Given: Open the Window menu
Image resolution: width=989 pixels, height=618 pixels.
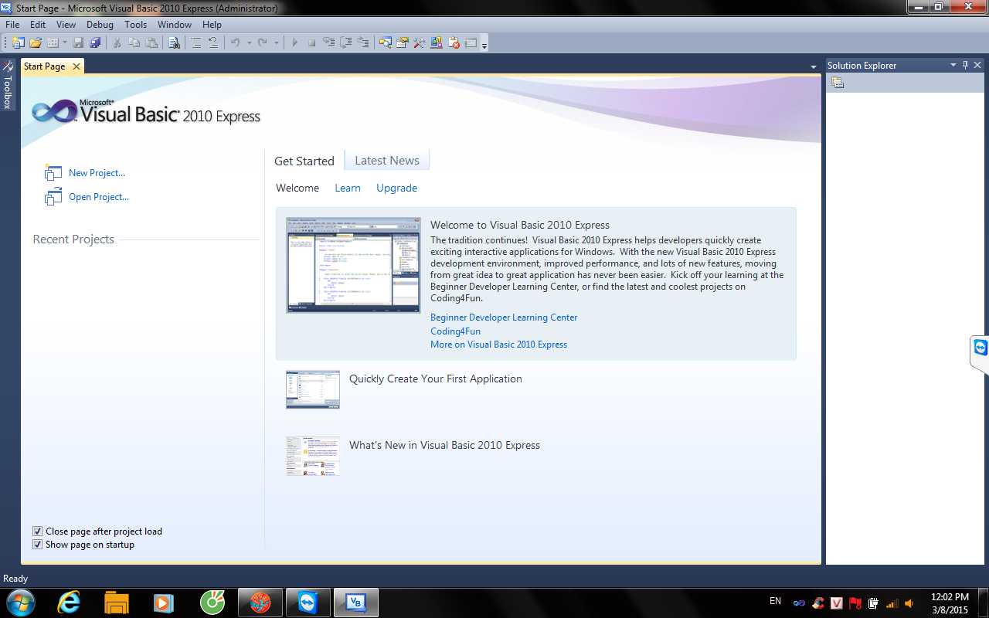Looking at the screenshot, I should pos(175,25).
